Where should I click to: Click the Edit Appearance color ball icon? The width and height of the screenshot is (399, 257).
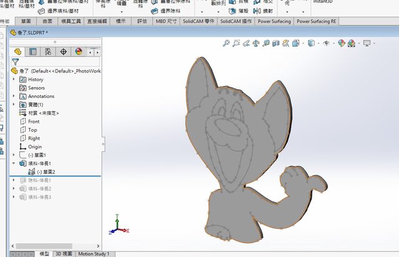point(341,43)
